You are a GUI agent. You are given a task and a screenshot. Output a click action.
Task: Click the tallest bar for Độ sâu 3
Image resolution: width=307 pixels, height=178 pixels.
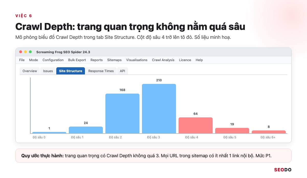(x=159, y=108)
